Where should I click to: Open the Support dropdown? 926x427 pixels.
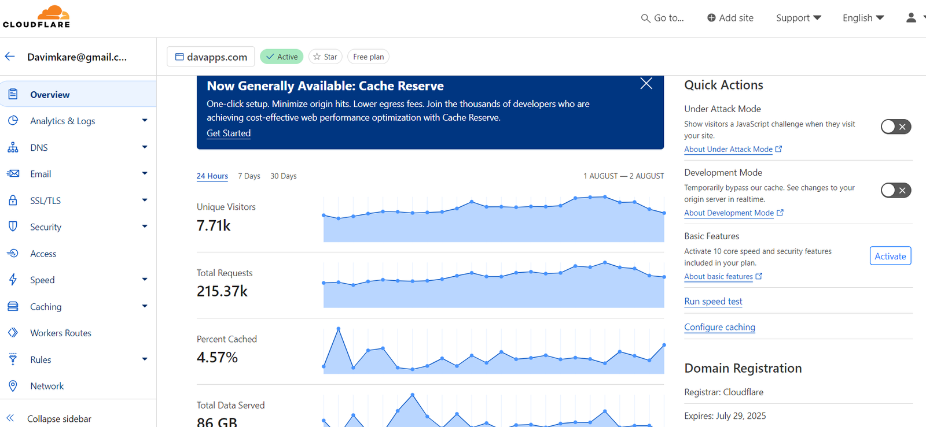(x=799, y=18)
